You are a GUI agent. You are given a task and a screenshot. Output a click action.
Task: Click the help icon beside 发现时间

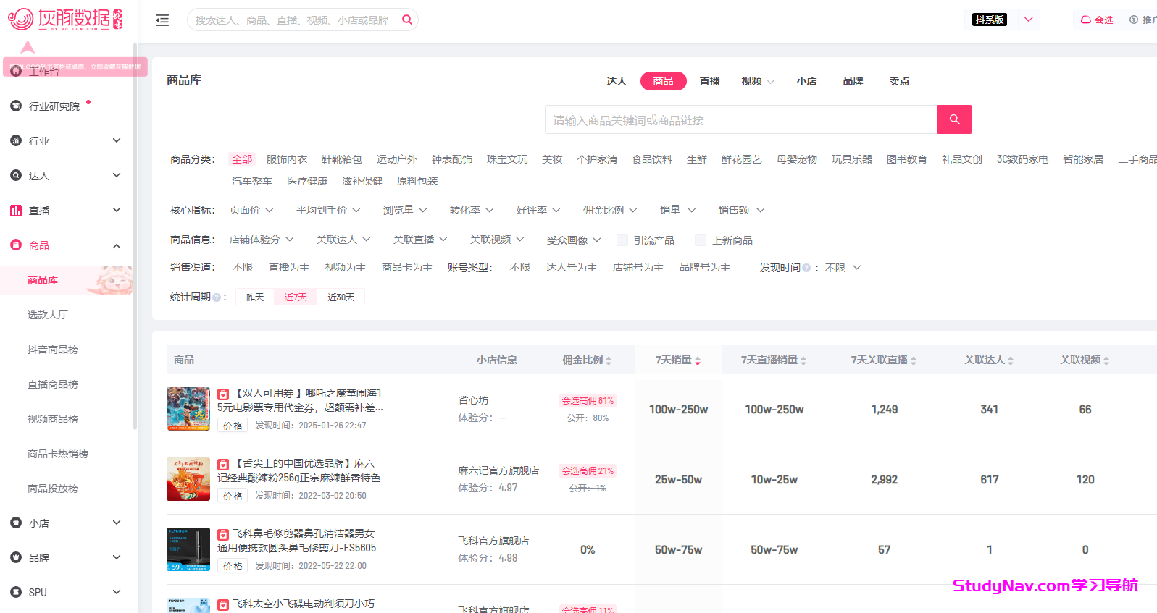click(806, 268)
